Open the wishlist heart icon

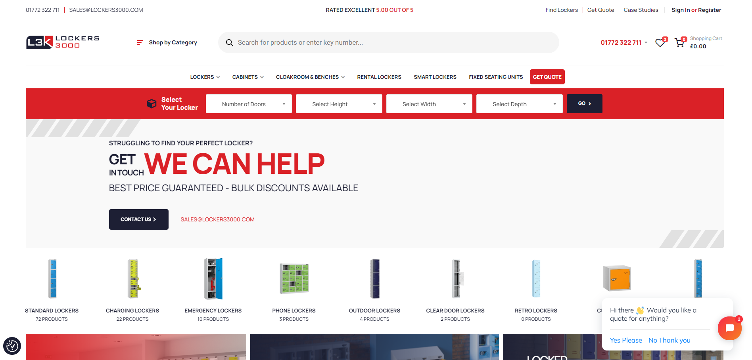click(x=660, y=43)
